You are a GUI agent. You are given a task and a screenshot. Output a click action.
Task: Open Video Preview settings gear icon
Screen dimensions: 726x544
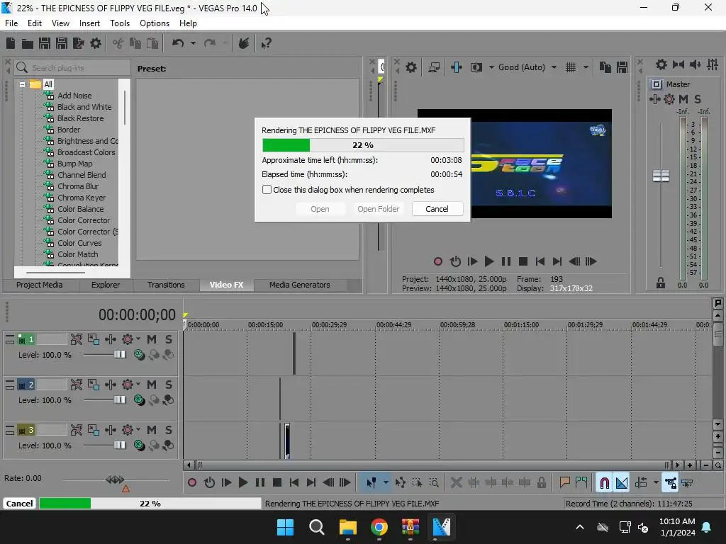pos(411,67)
